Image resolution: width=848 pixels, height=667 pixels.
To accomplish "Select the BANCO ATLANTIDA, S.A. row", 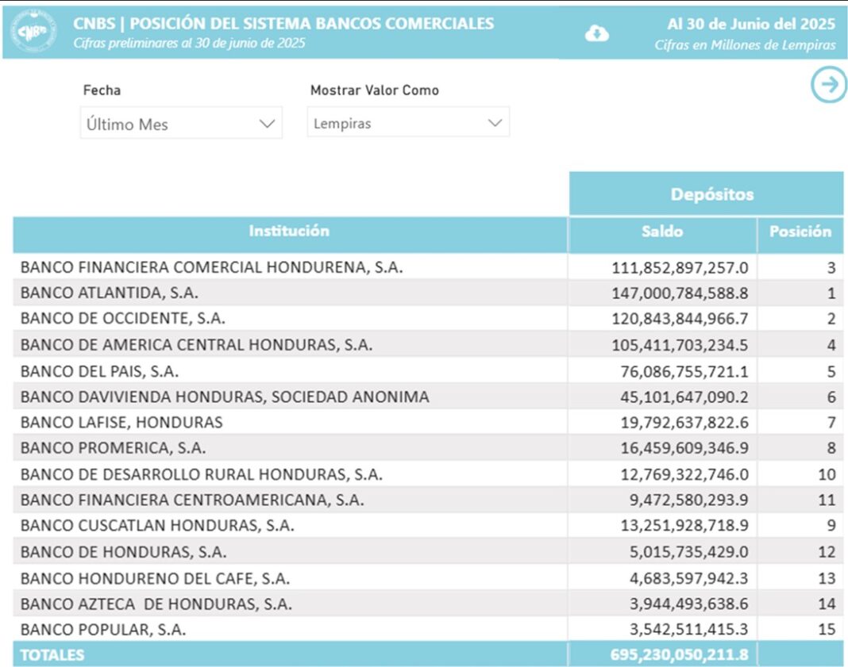I will [110, 293].
